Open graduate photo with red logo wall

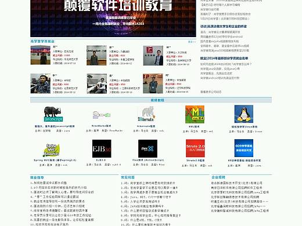pos(153,56)
